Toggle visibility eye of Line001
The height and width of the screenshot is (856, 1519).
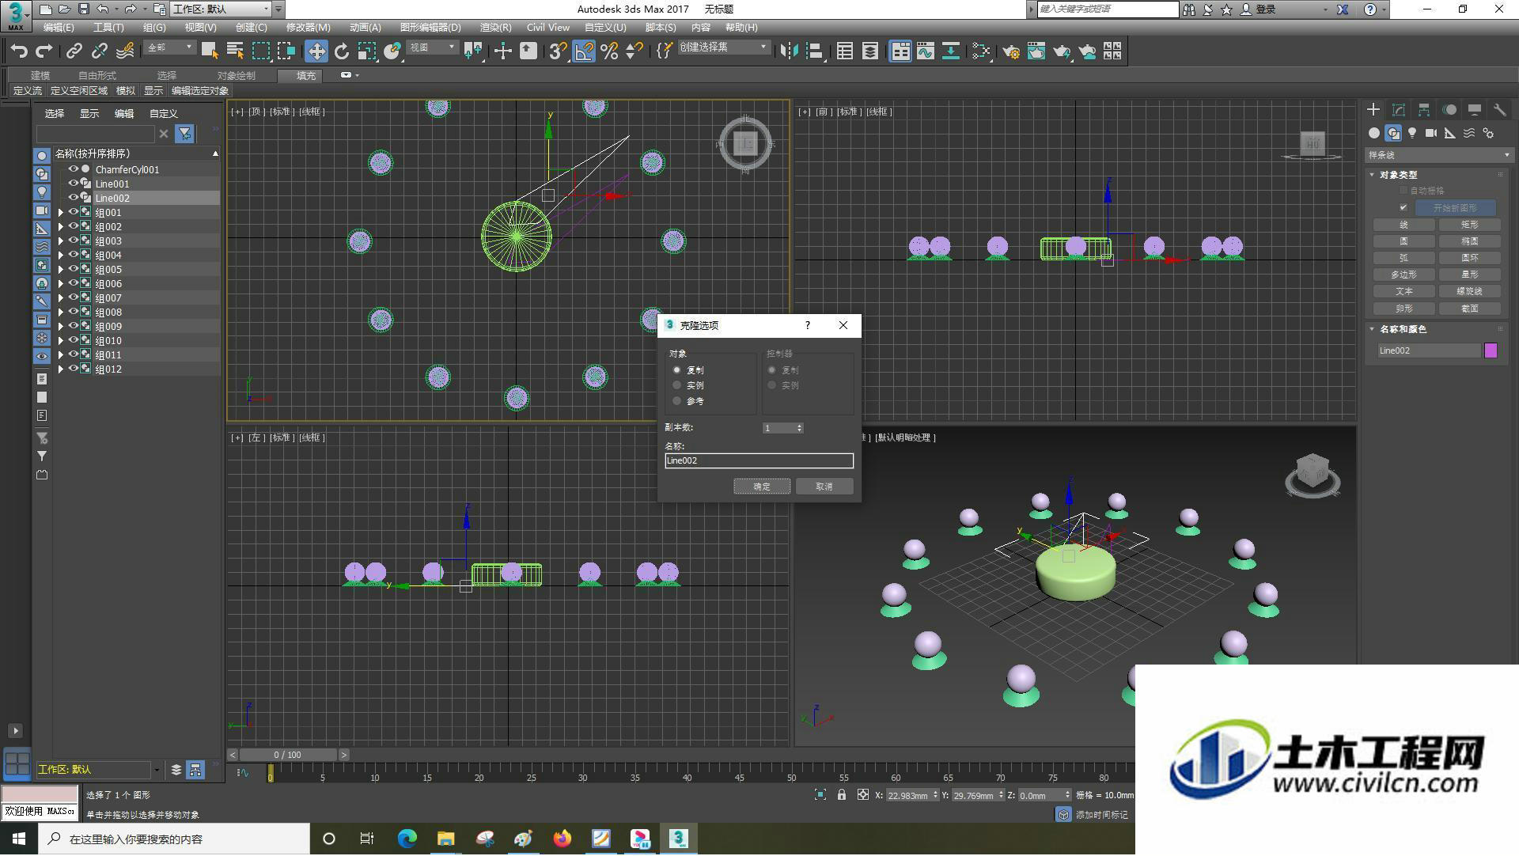tap(74, 184)
